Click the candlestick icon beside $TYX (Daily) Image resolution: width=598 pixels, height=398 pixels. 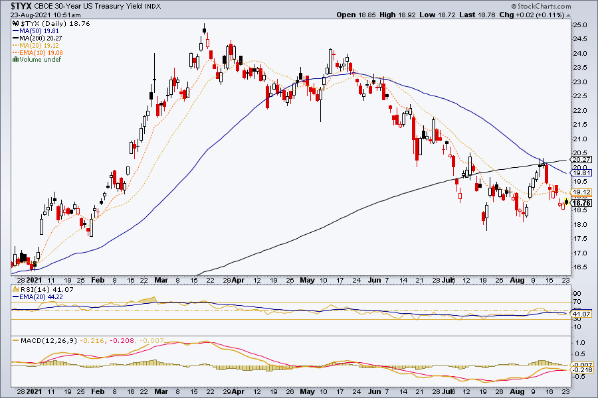coord(16,24)
